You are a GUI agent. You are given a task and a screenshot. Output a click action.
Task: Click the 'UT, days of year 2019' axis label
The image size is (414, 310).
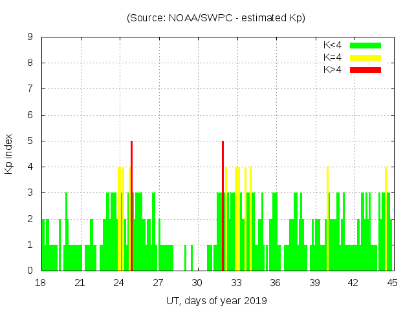point(216,300)
